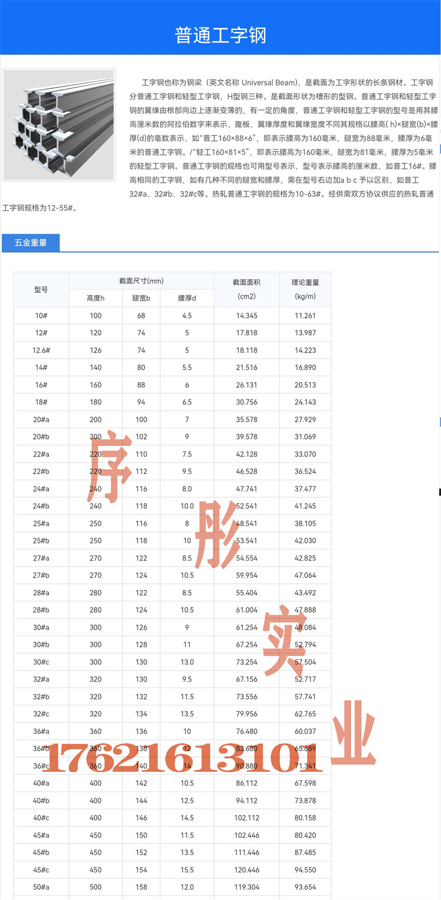The height and width of the screenshot is (900, 441).
Task: Select the 10# model cell
Action: [x=41, y=316]
